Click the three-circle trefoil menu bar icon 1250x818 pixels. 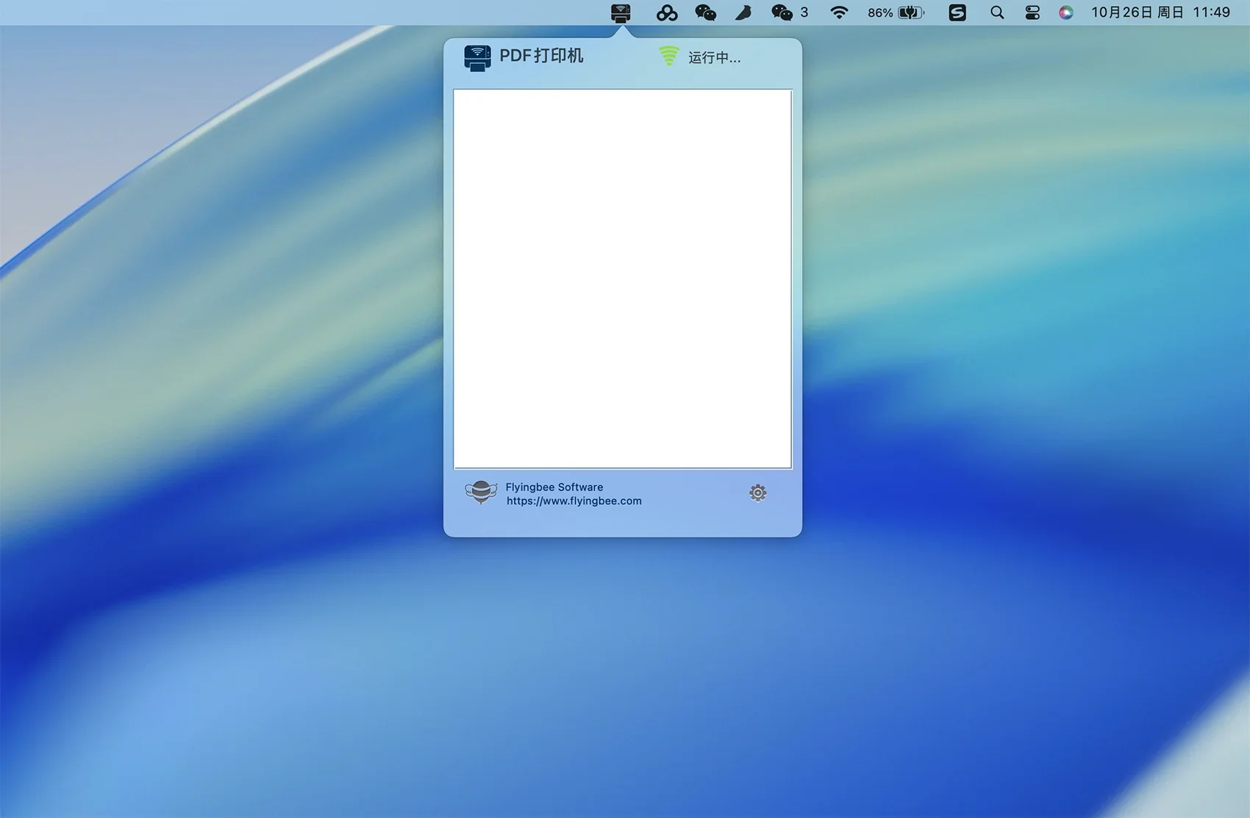tap(667, 12)
